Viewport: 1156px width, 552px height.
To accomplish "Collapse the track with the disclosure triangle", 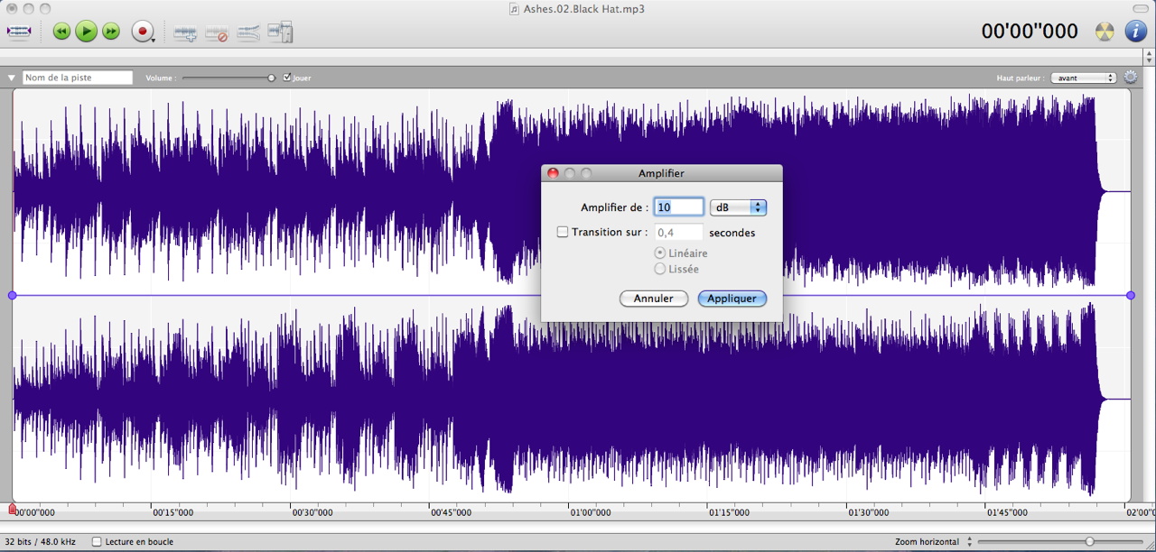I will pyautogui.click(x=12, y=78).
